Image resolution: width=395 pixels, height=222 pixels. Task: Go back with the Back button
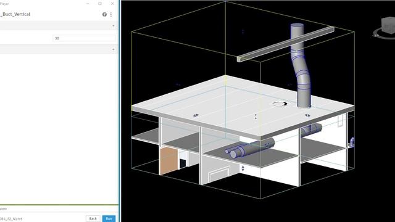click(x=93, y=218)
